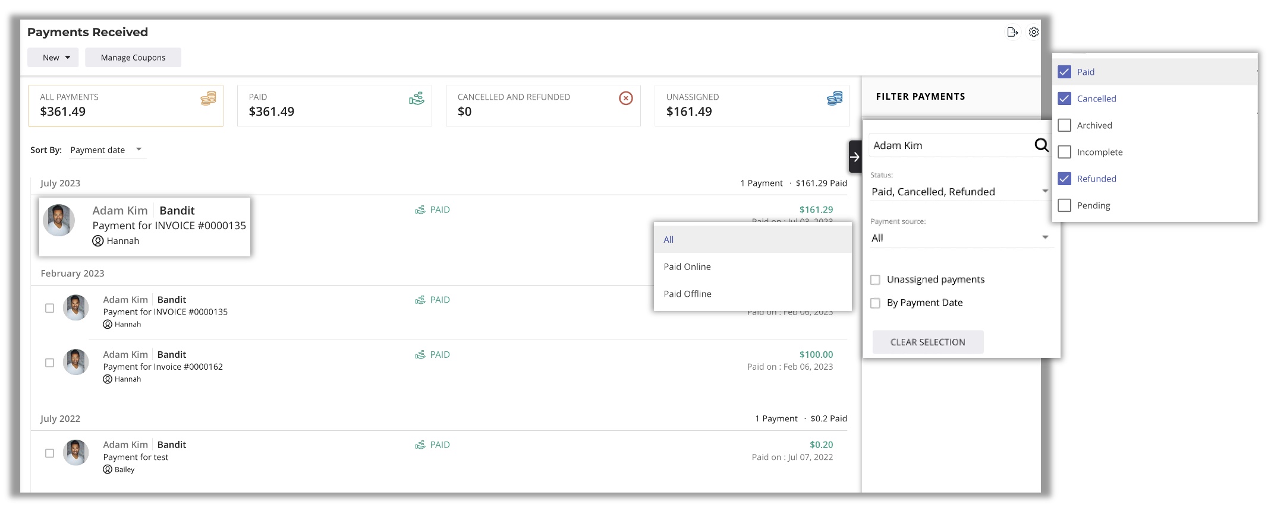Click the search magnifier icon
Image resolution: width=1271 pixels, height=508 pixels.
tap(1041, 145)
